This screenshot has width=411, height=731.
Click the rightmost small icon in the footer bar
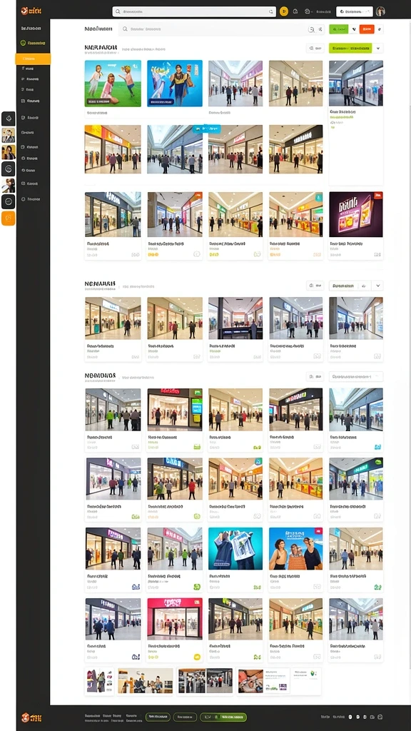[380, 717]
